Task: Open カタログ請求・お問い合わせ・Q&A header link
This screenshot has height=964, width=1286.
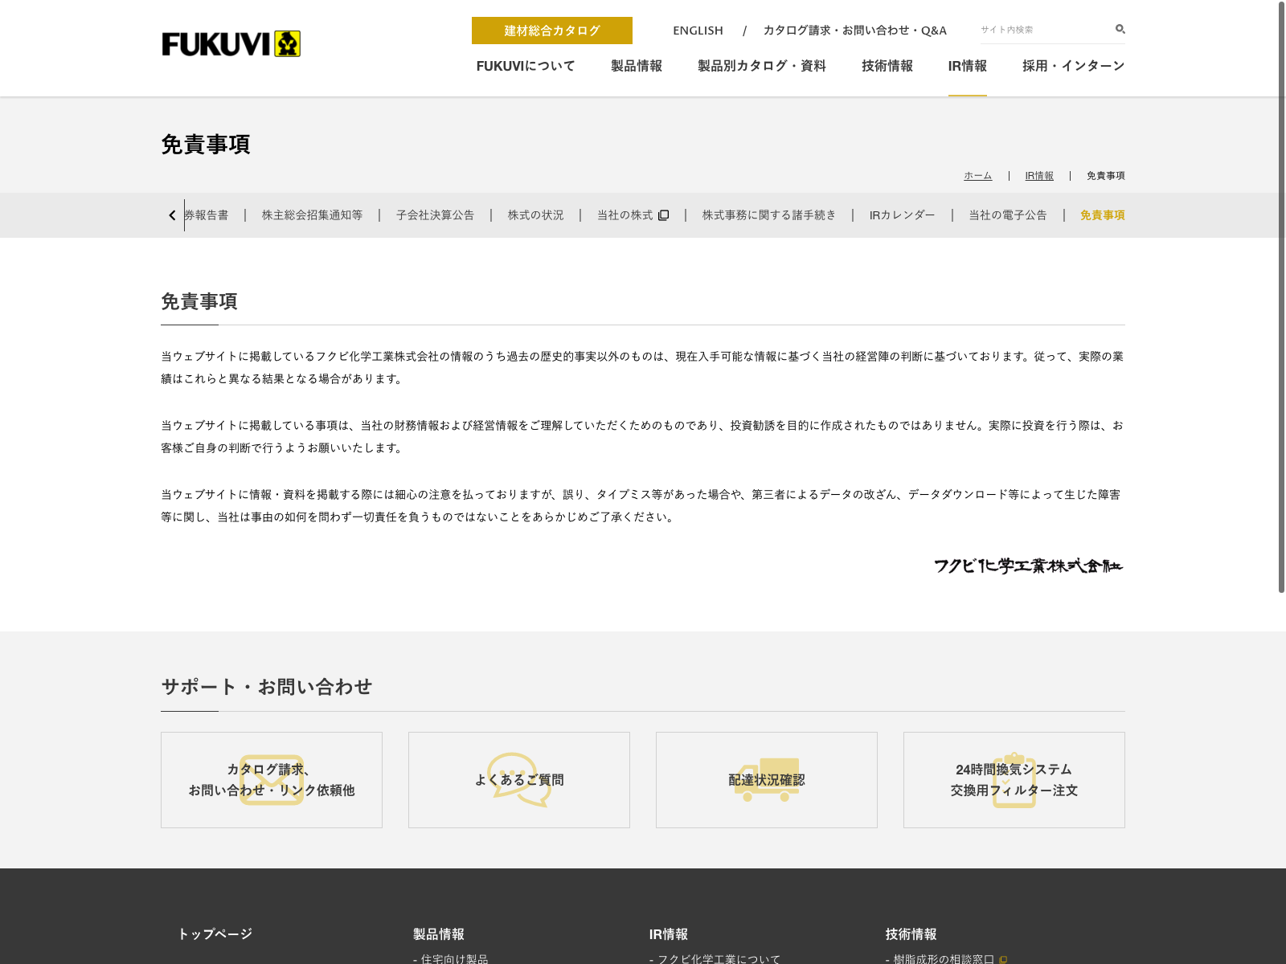Action: click(x=854, y=31)
